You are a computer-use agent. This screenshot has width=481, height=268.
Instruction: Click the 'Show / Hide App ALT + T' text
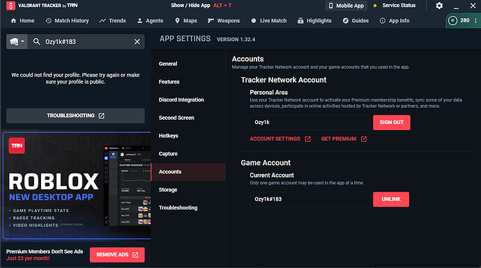(x=201, y=5)
